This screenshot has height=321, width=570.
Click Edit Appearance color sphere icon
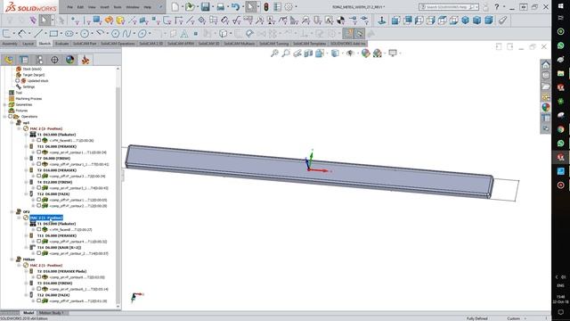[366, 53]
